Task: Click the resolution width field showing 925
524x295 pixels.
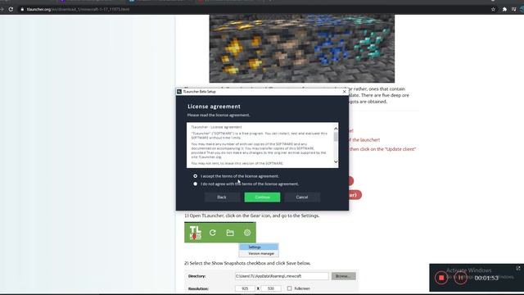Action: (245, 288)
